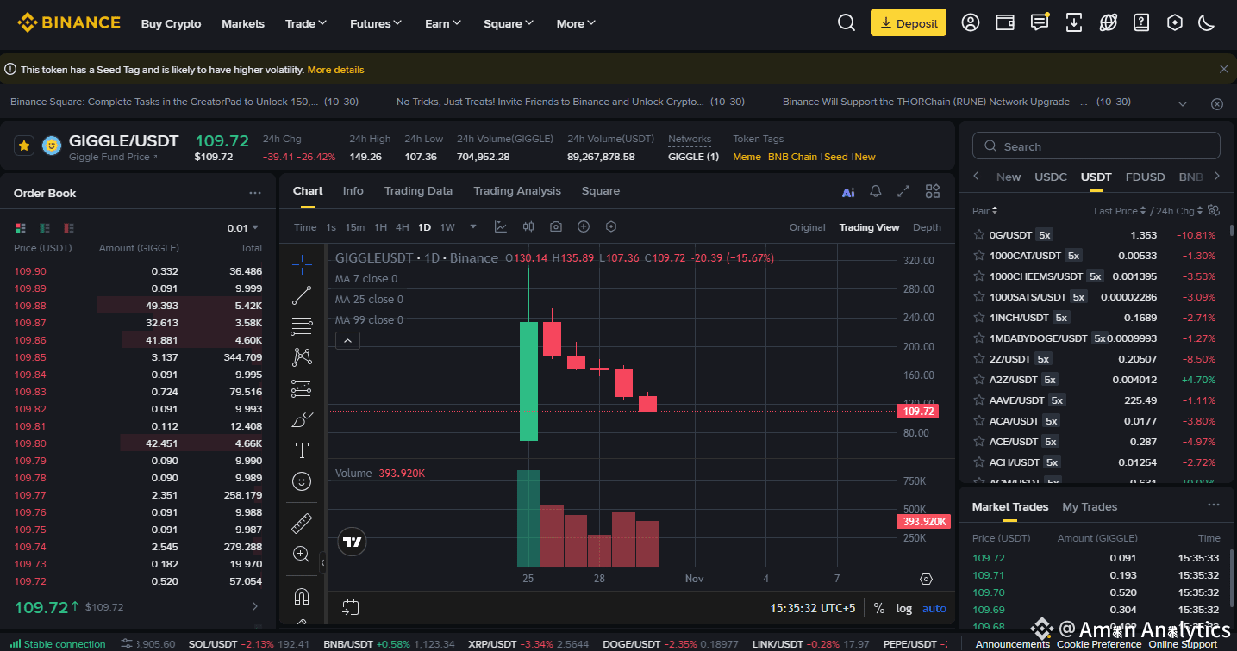Toggle log scale on chart
1237x651 pixels.
point(903,608)
